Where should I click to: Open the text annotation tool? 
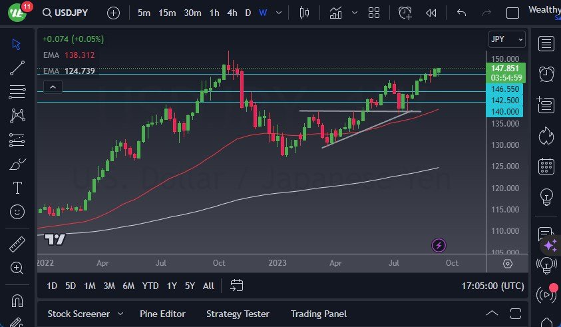click(x=17, y=188)
